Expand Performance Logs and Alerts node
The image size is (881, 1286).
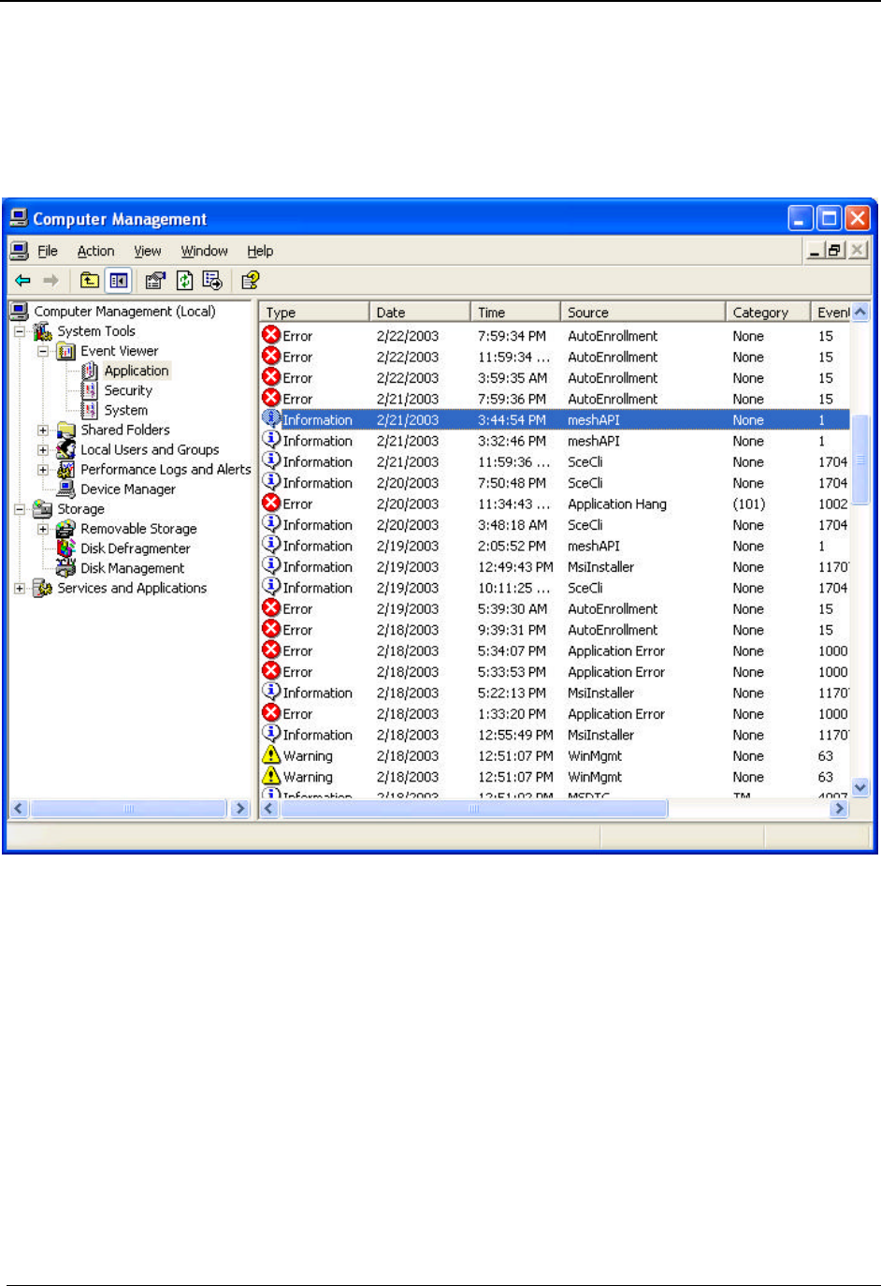[x=43, y=469]
